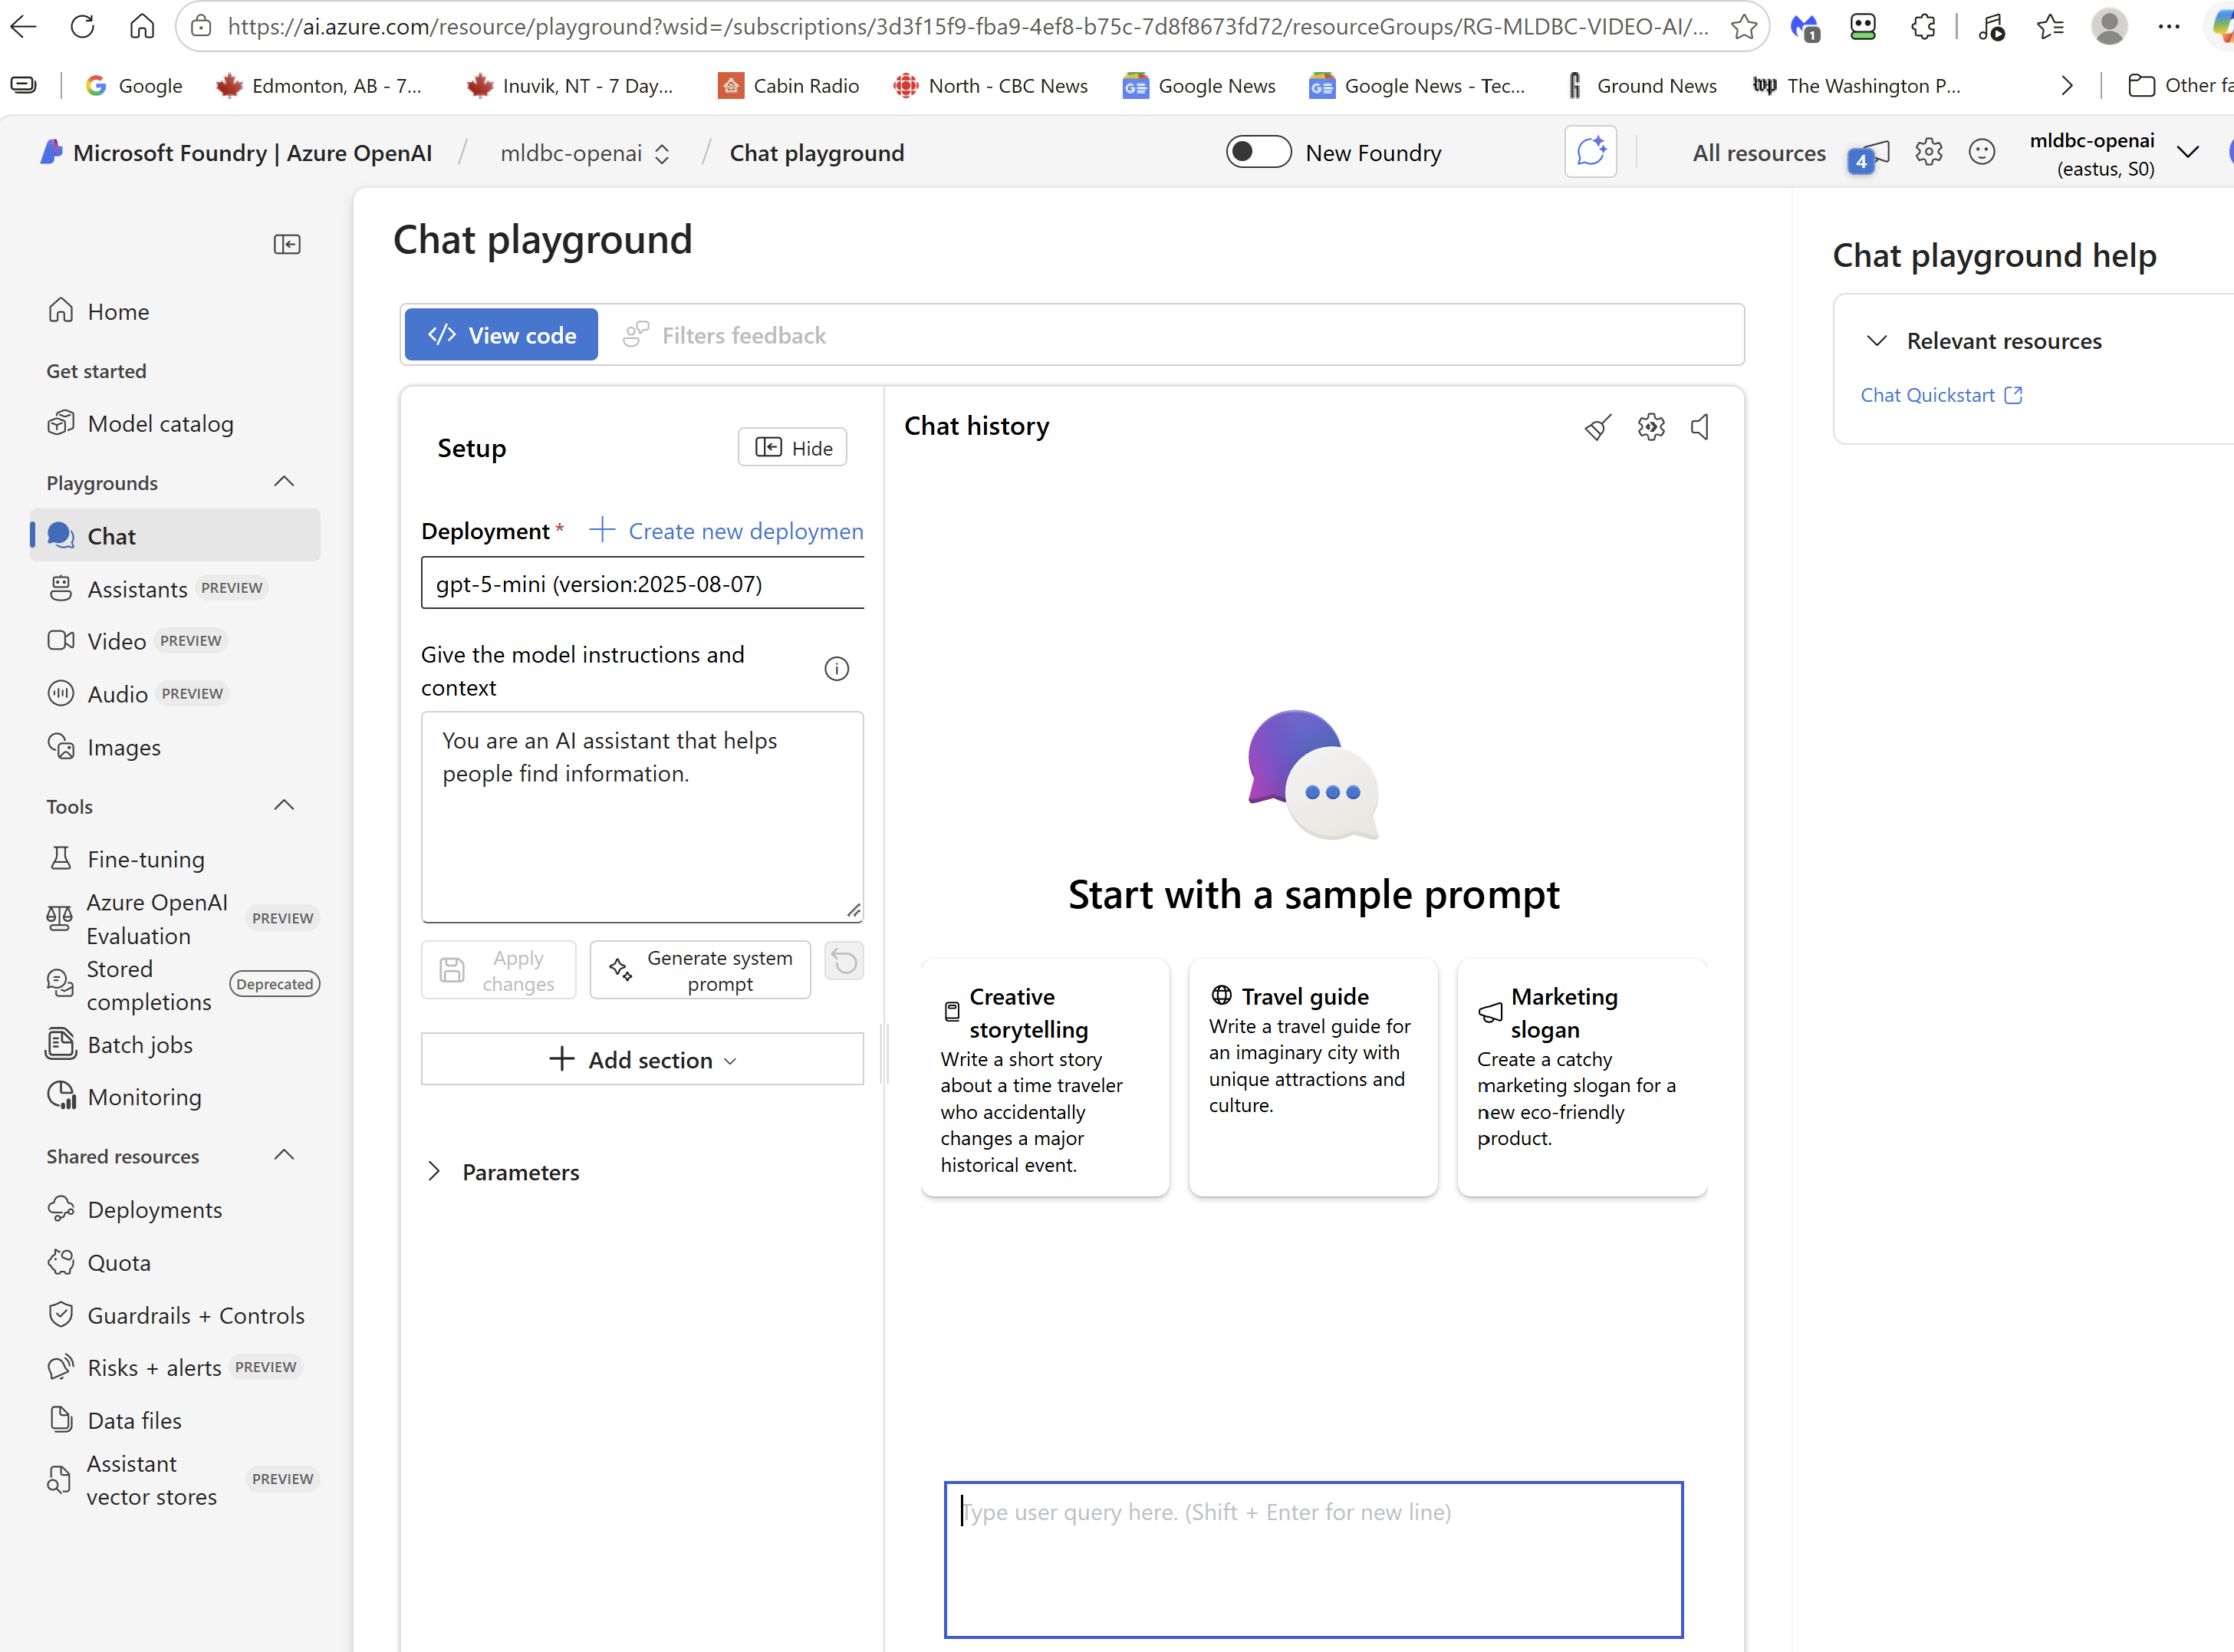Select the Creative storytelling sample prompt
This screenshot has height=1652, width=2234.
(1045, 1077)
